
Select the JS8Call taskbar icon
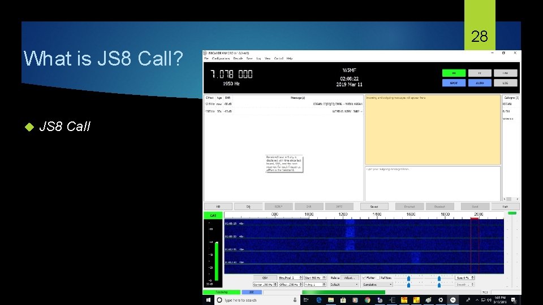[x=453, y=300]
